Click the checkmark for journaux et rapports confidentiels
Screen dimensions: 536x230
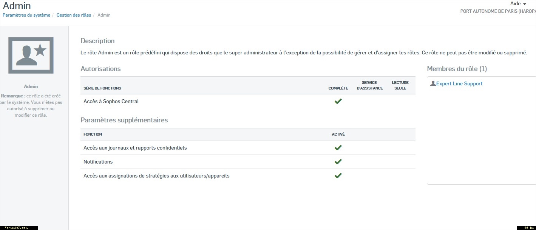coord(338,148)
